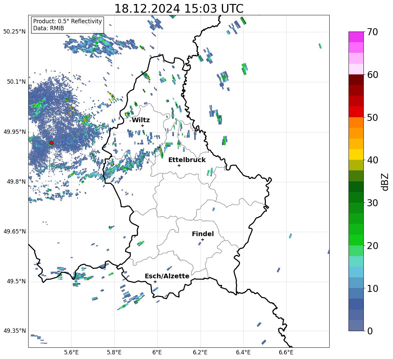Click the 49.35°N latitude label
The image size is (393, 359).
pyautogui.click(x=15, y=331)
